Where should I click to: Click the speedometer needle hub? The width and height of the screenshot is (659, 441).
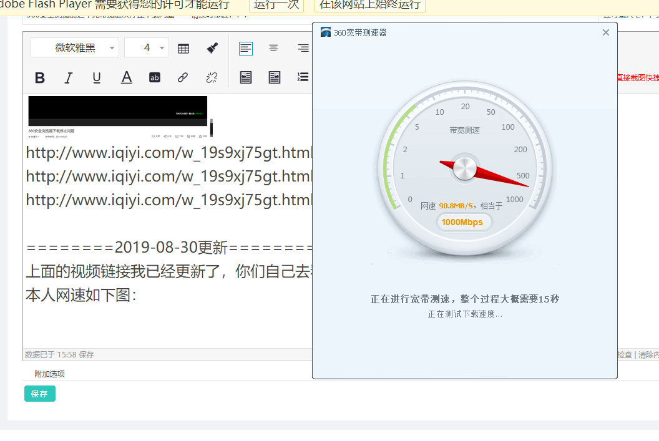[464, 169]
